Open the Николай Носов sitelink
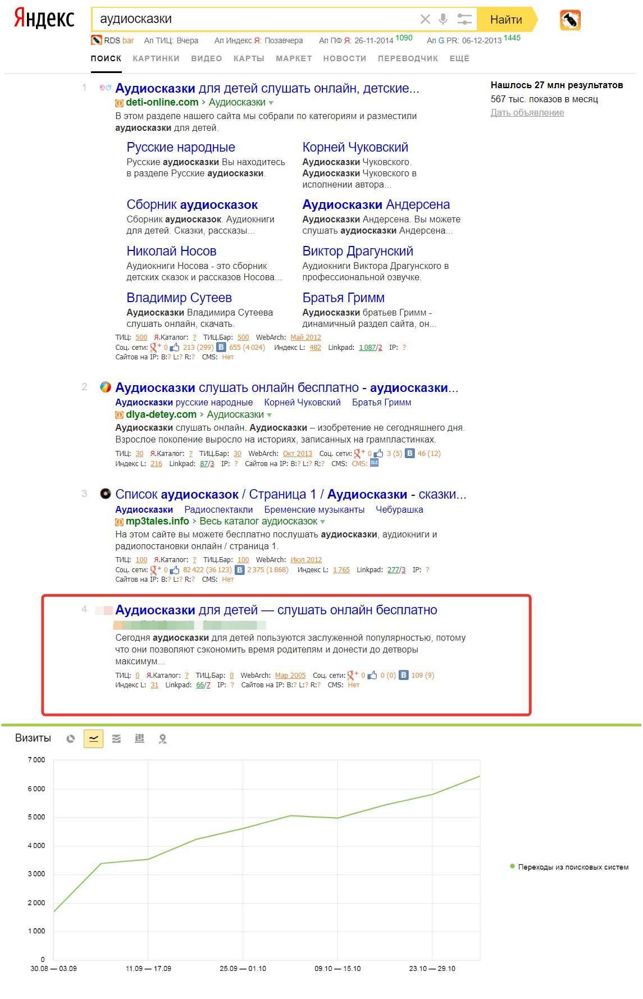Viewport: 643px width, 999px height. click(171, 251)
